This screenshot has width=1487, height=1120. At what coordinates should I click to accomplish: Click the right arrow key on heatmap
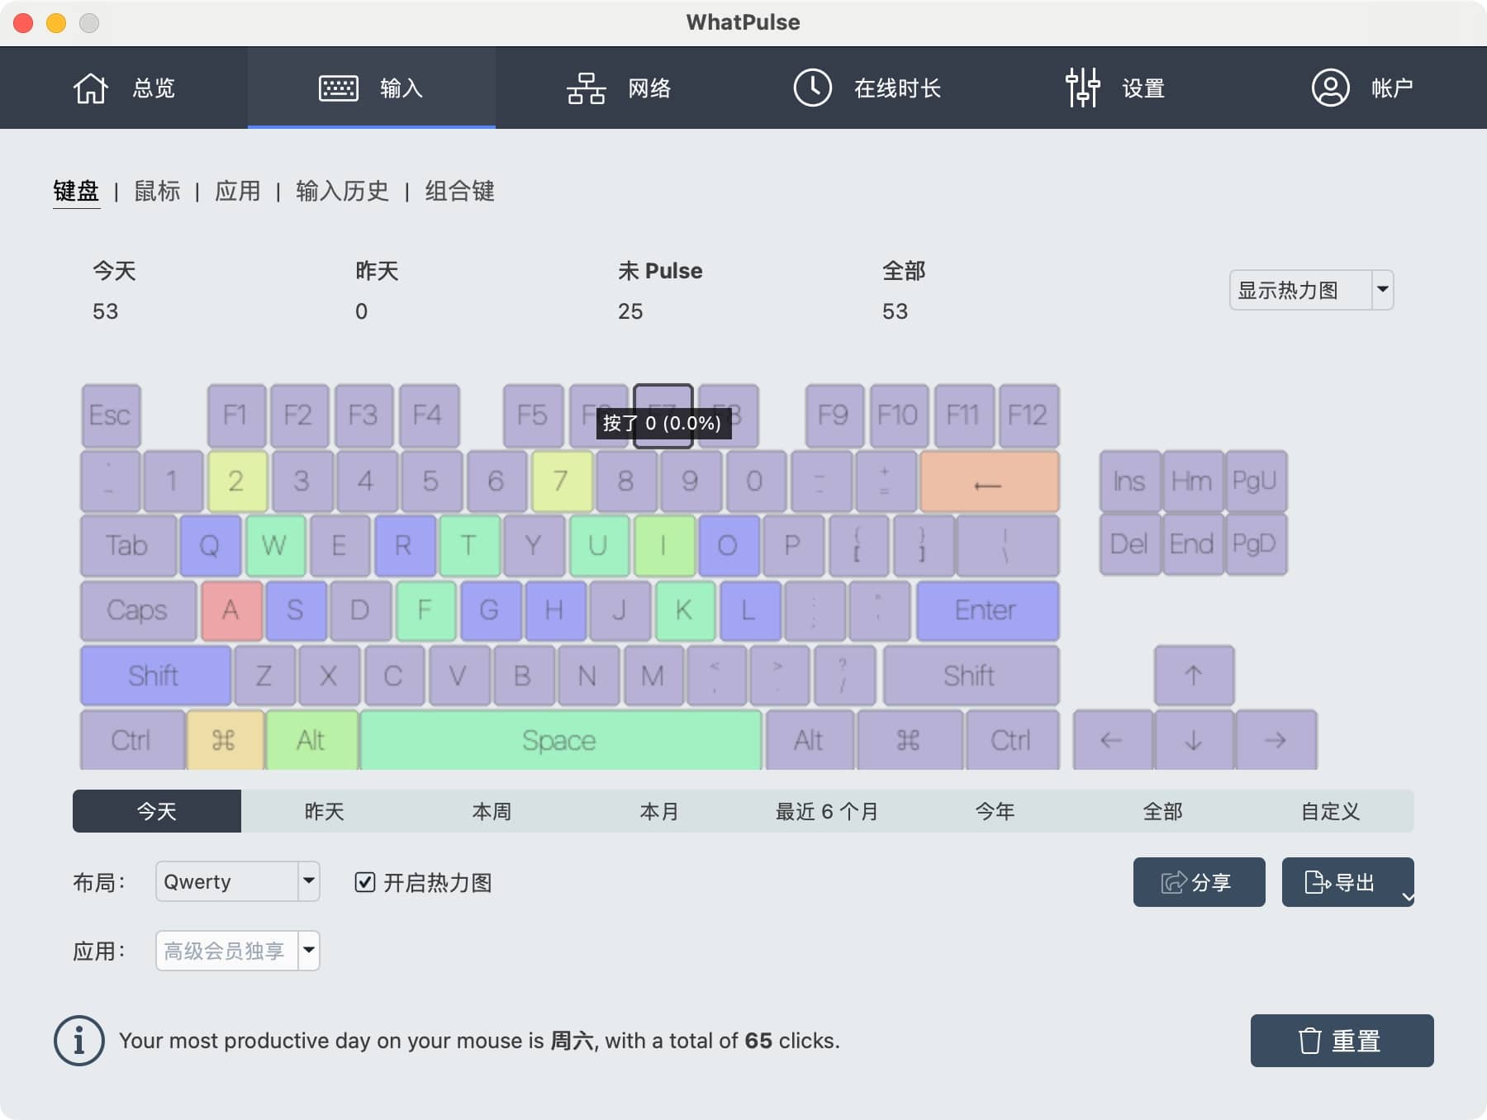pyautogui.click(x=1276, y=740)
